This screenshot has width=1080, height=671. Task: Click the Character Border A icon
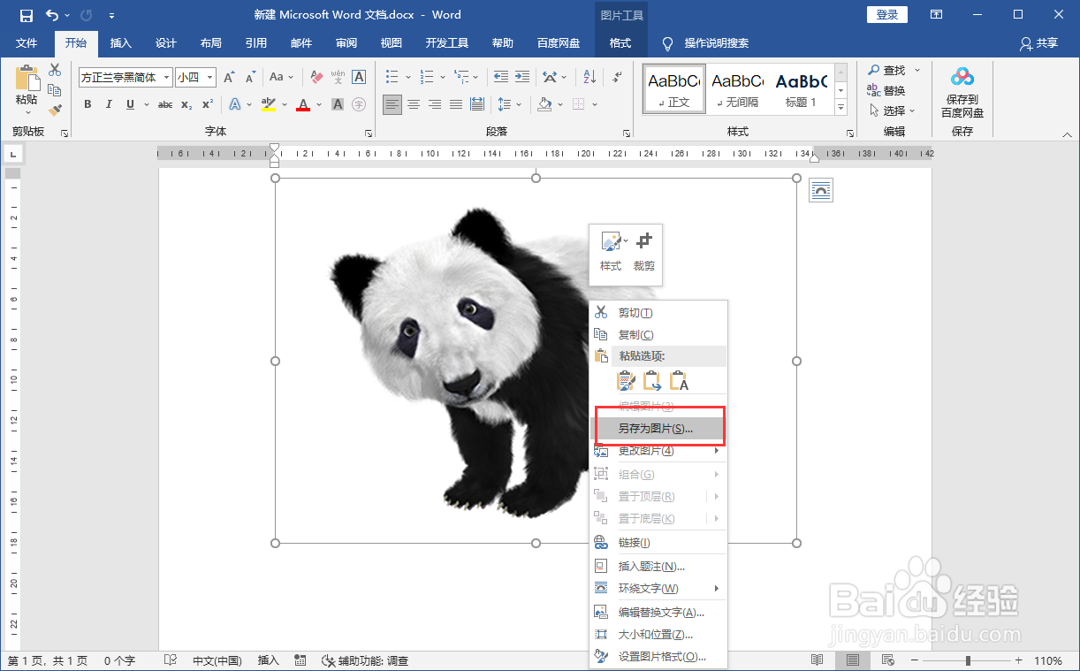pos(360,78)
